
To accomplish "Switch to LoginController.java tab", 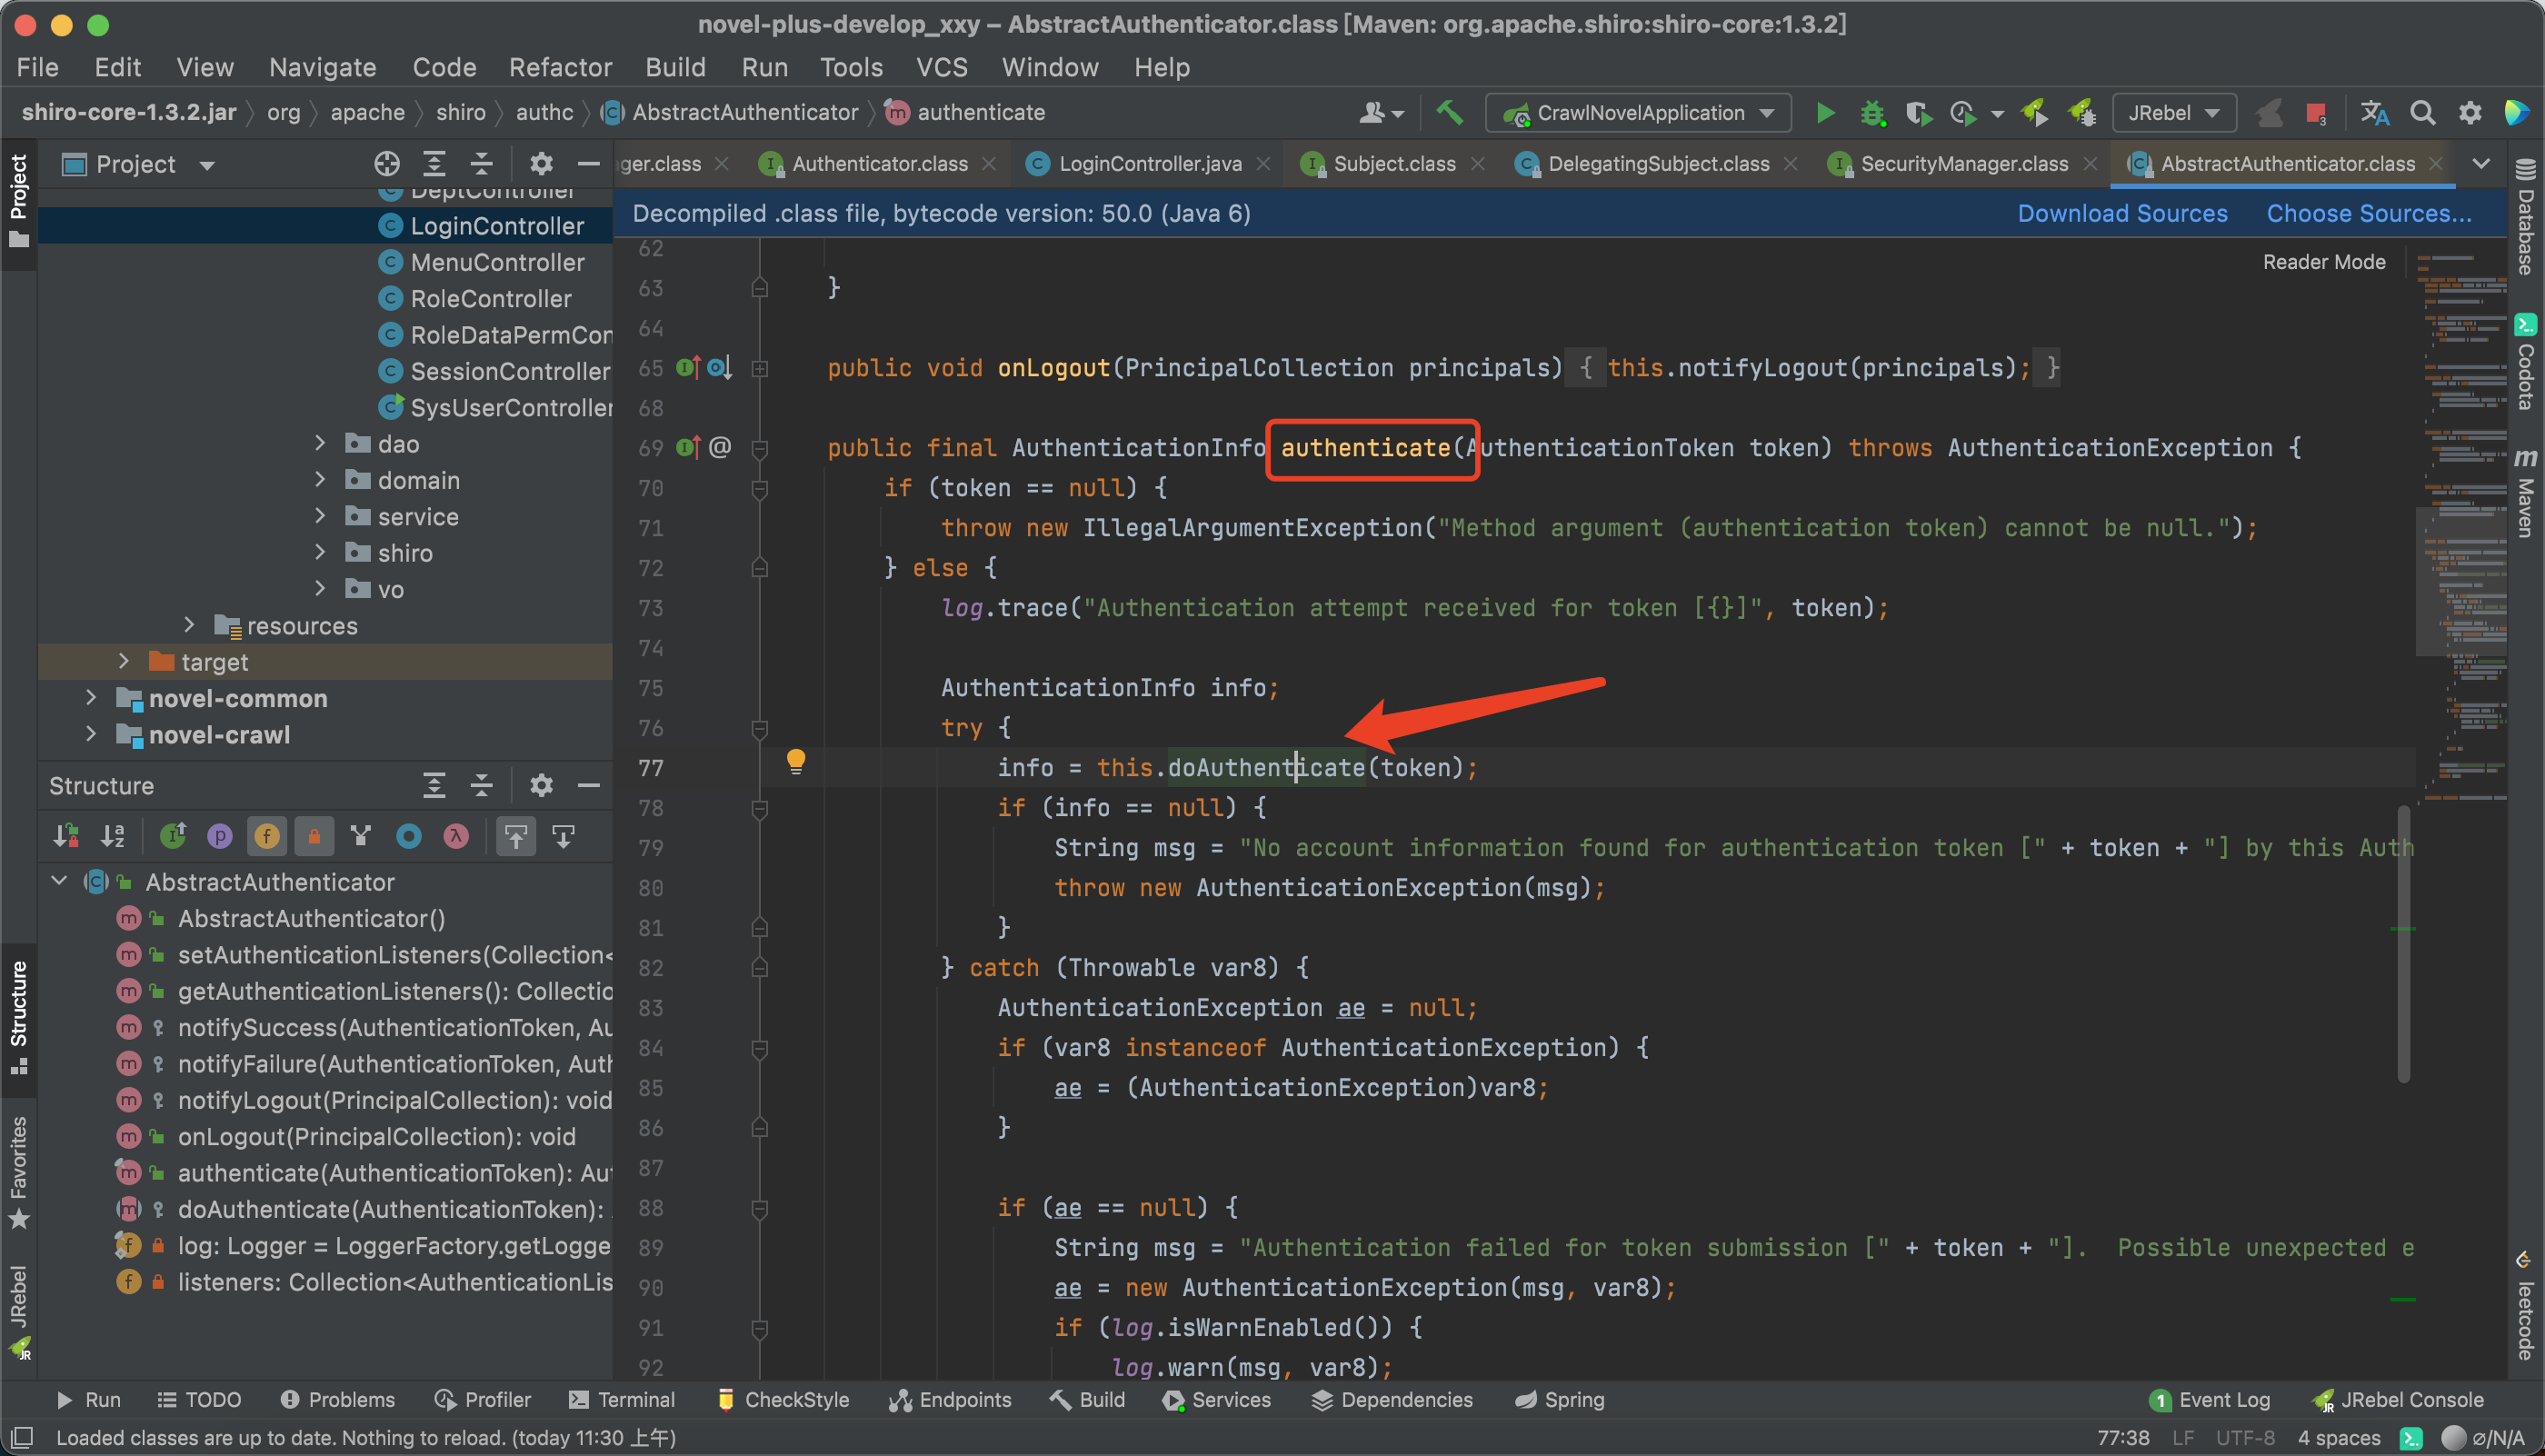I will click(x=1149, y=164).
